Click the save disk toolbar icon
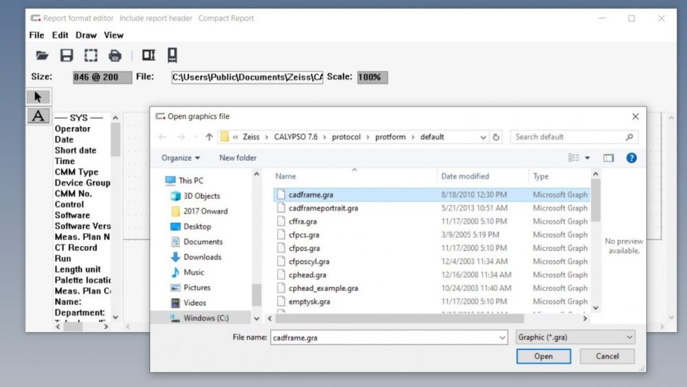This screenshot has width=687, height=387. point(67,55)
